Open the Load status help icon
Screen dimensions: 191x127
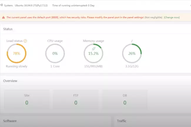point(25,41)
